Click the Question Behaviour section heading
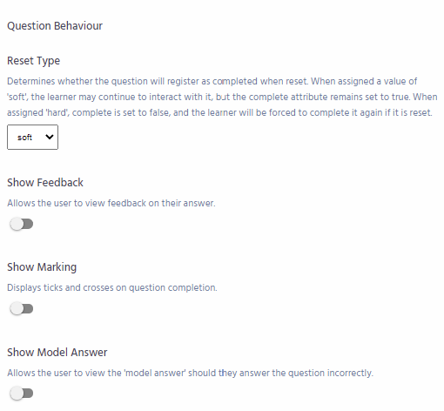Screen dimensions: 444x411 55,26
